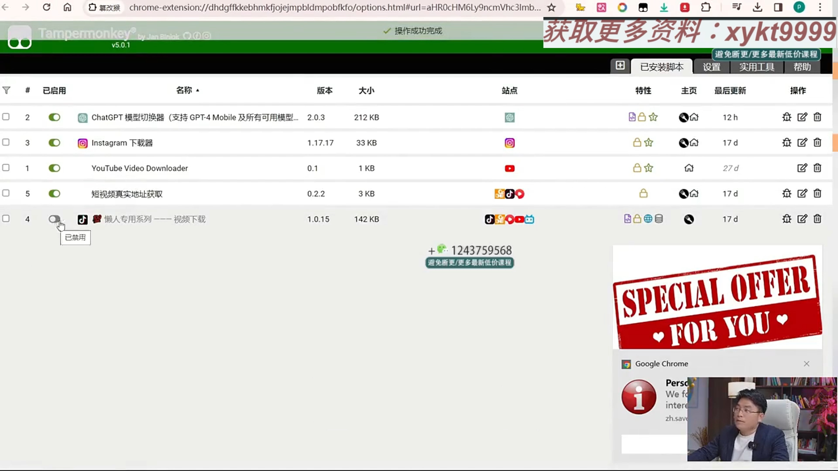Create new script with the plus tab icon
The height and width of the screenshot is (471, 838).
click(620, 65)
